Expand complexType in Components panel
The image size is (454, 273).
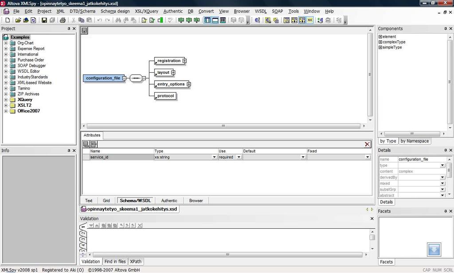tap(380, 42)
